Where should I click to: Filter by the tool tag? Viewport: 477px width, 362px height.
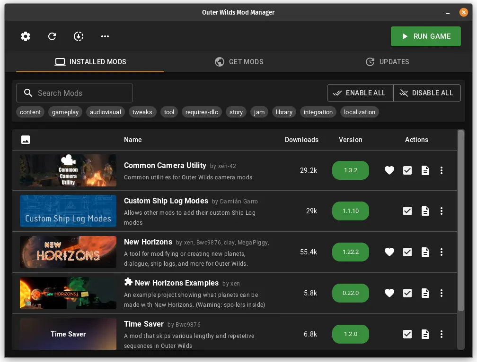pyautogui.click(x=169, y=112)
